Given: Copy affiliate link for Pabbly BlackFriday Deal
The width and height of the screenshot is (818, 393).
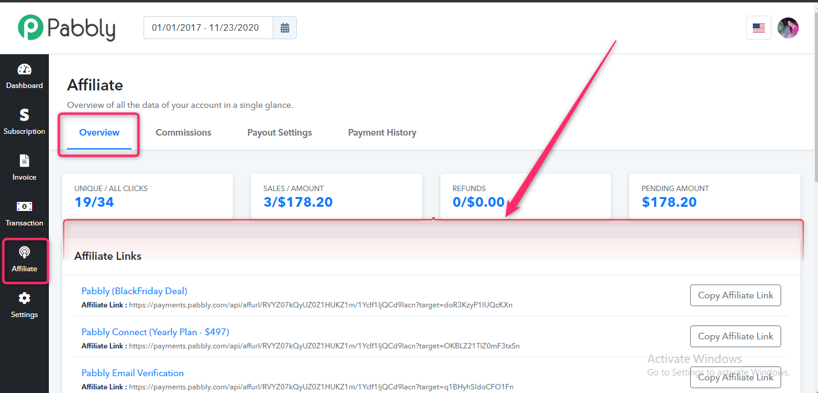Looking at the screenshot, I should pyautogui.click(x=735, y=295).
